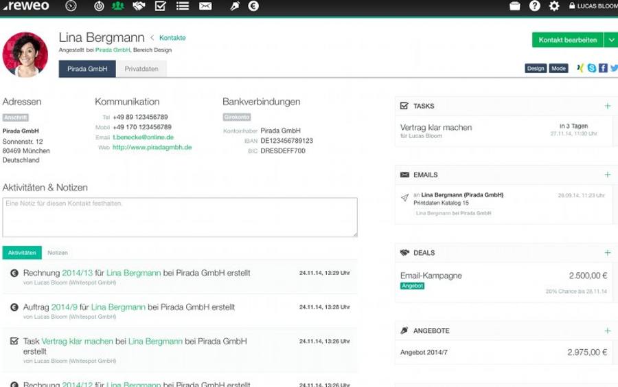The height and width of the screenshot is (387, 618).
Task: Click euro icon beside Rechnung 2014/13 activity
Action: (x=14, y=273)
